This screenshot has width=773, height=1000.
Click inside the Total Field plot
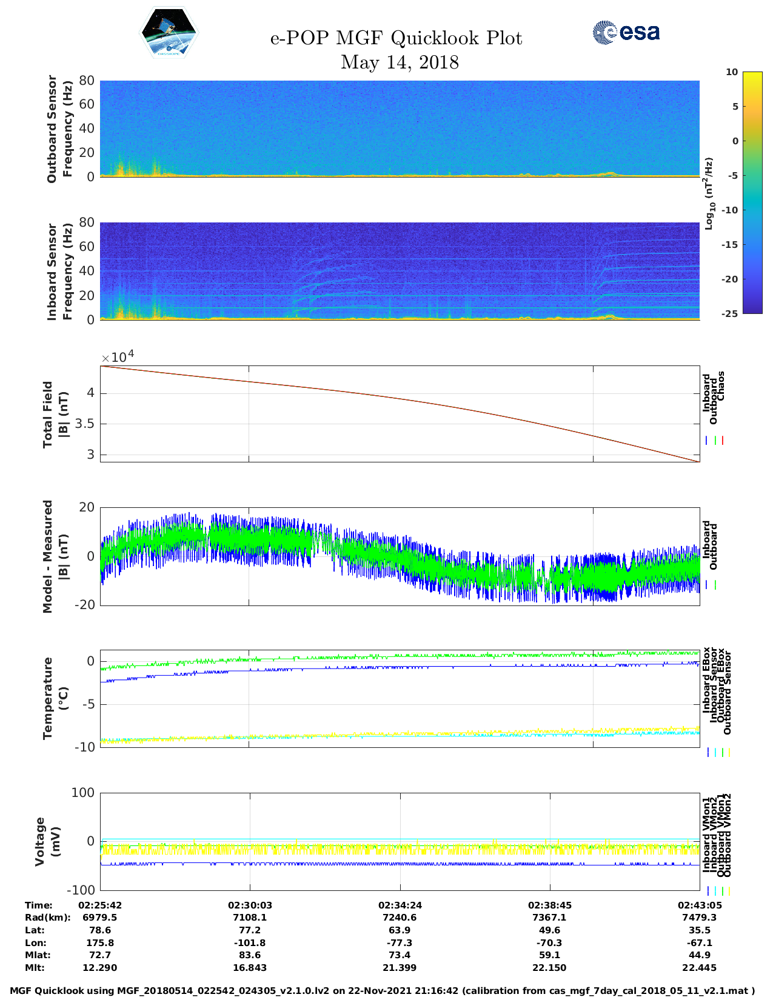click(400, 414)
